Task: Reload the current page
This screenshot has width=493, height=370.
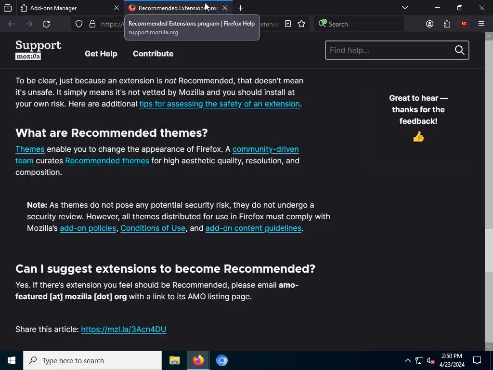Action: (x=46, y=24)
